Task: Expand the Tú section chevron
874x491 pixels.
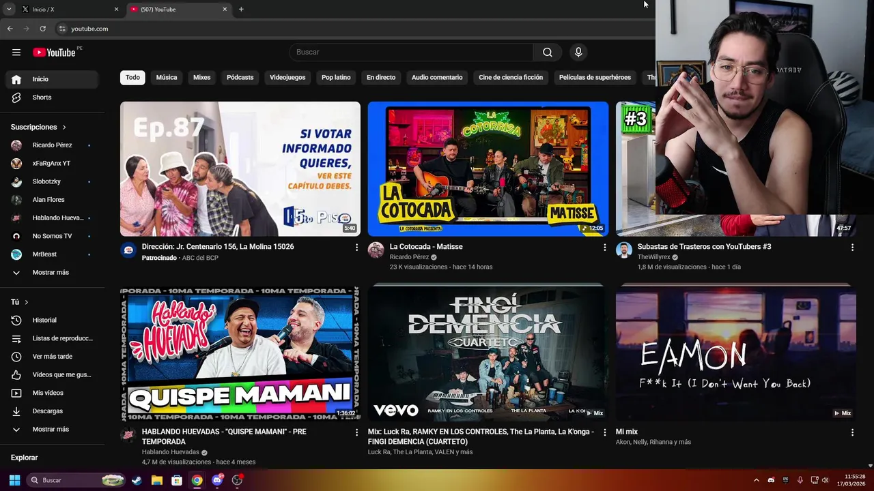Action: click(27, 302)
